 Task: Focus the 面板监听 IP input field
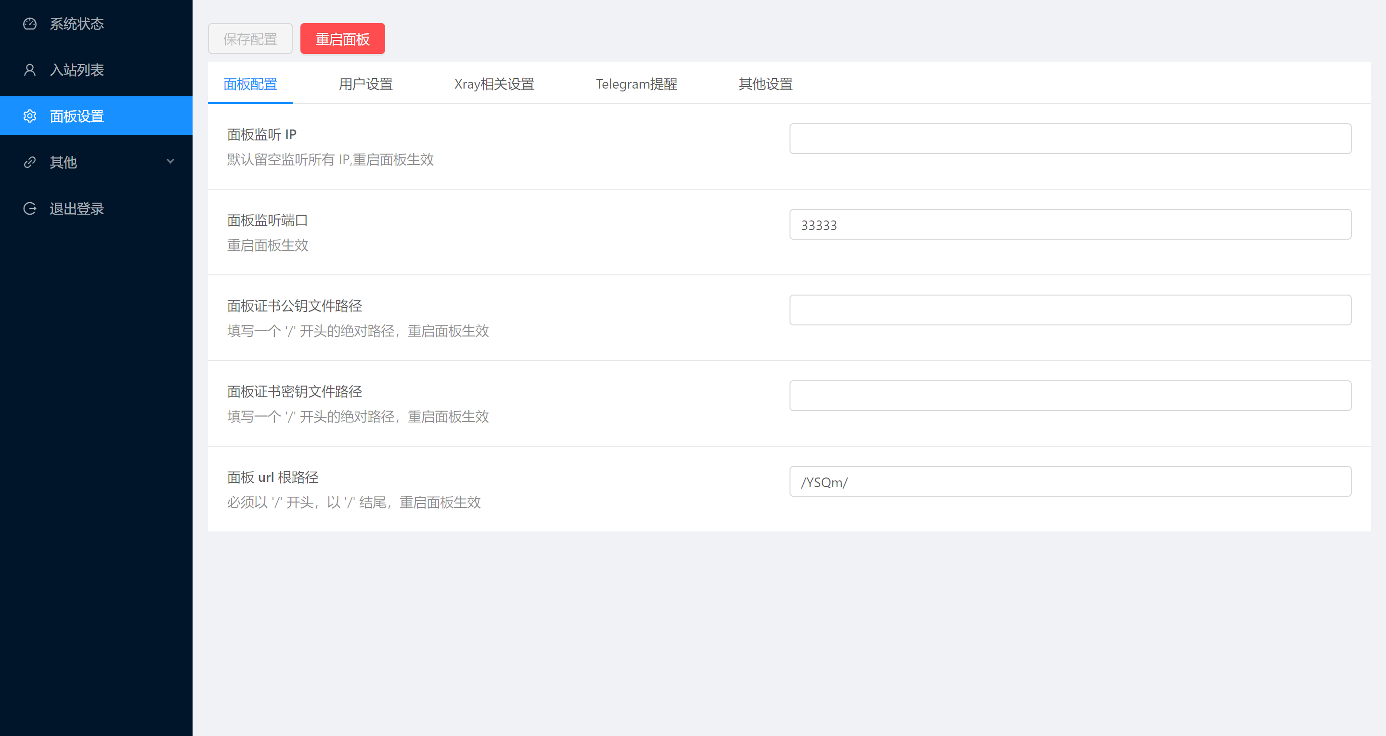[1070, 139]
